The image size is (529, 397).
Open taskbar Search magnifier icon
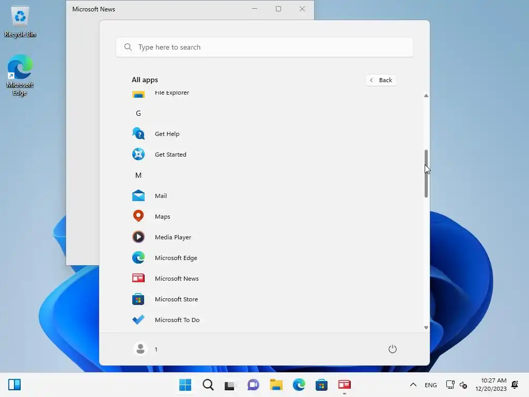(x=208, y=385)
